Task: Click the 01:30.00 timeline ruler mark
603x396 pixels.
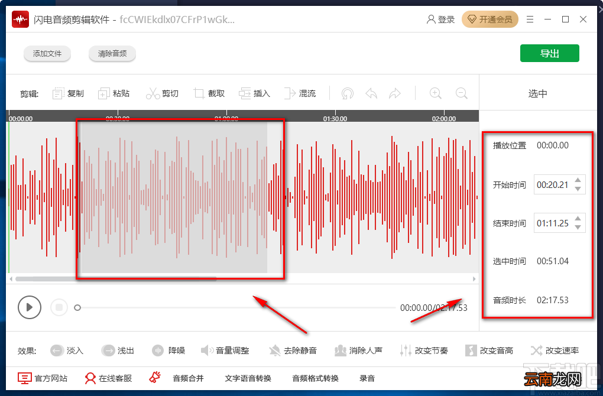Action: point(335,119)
